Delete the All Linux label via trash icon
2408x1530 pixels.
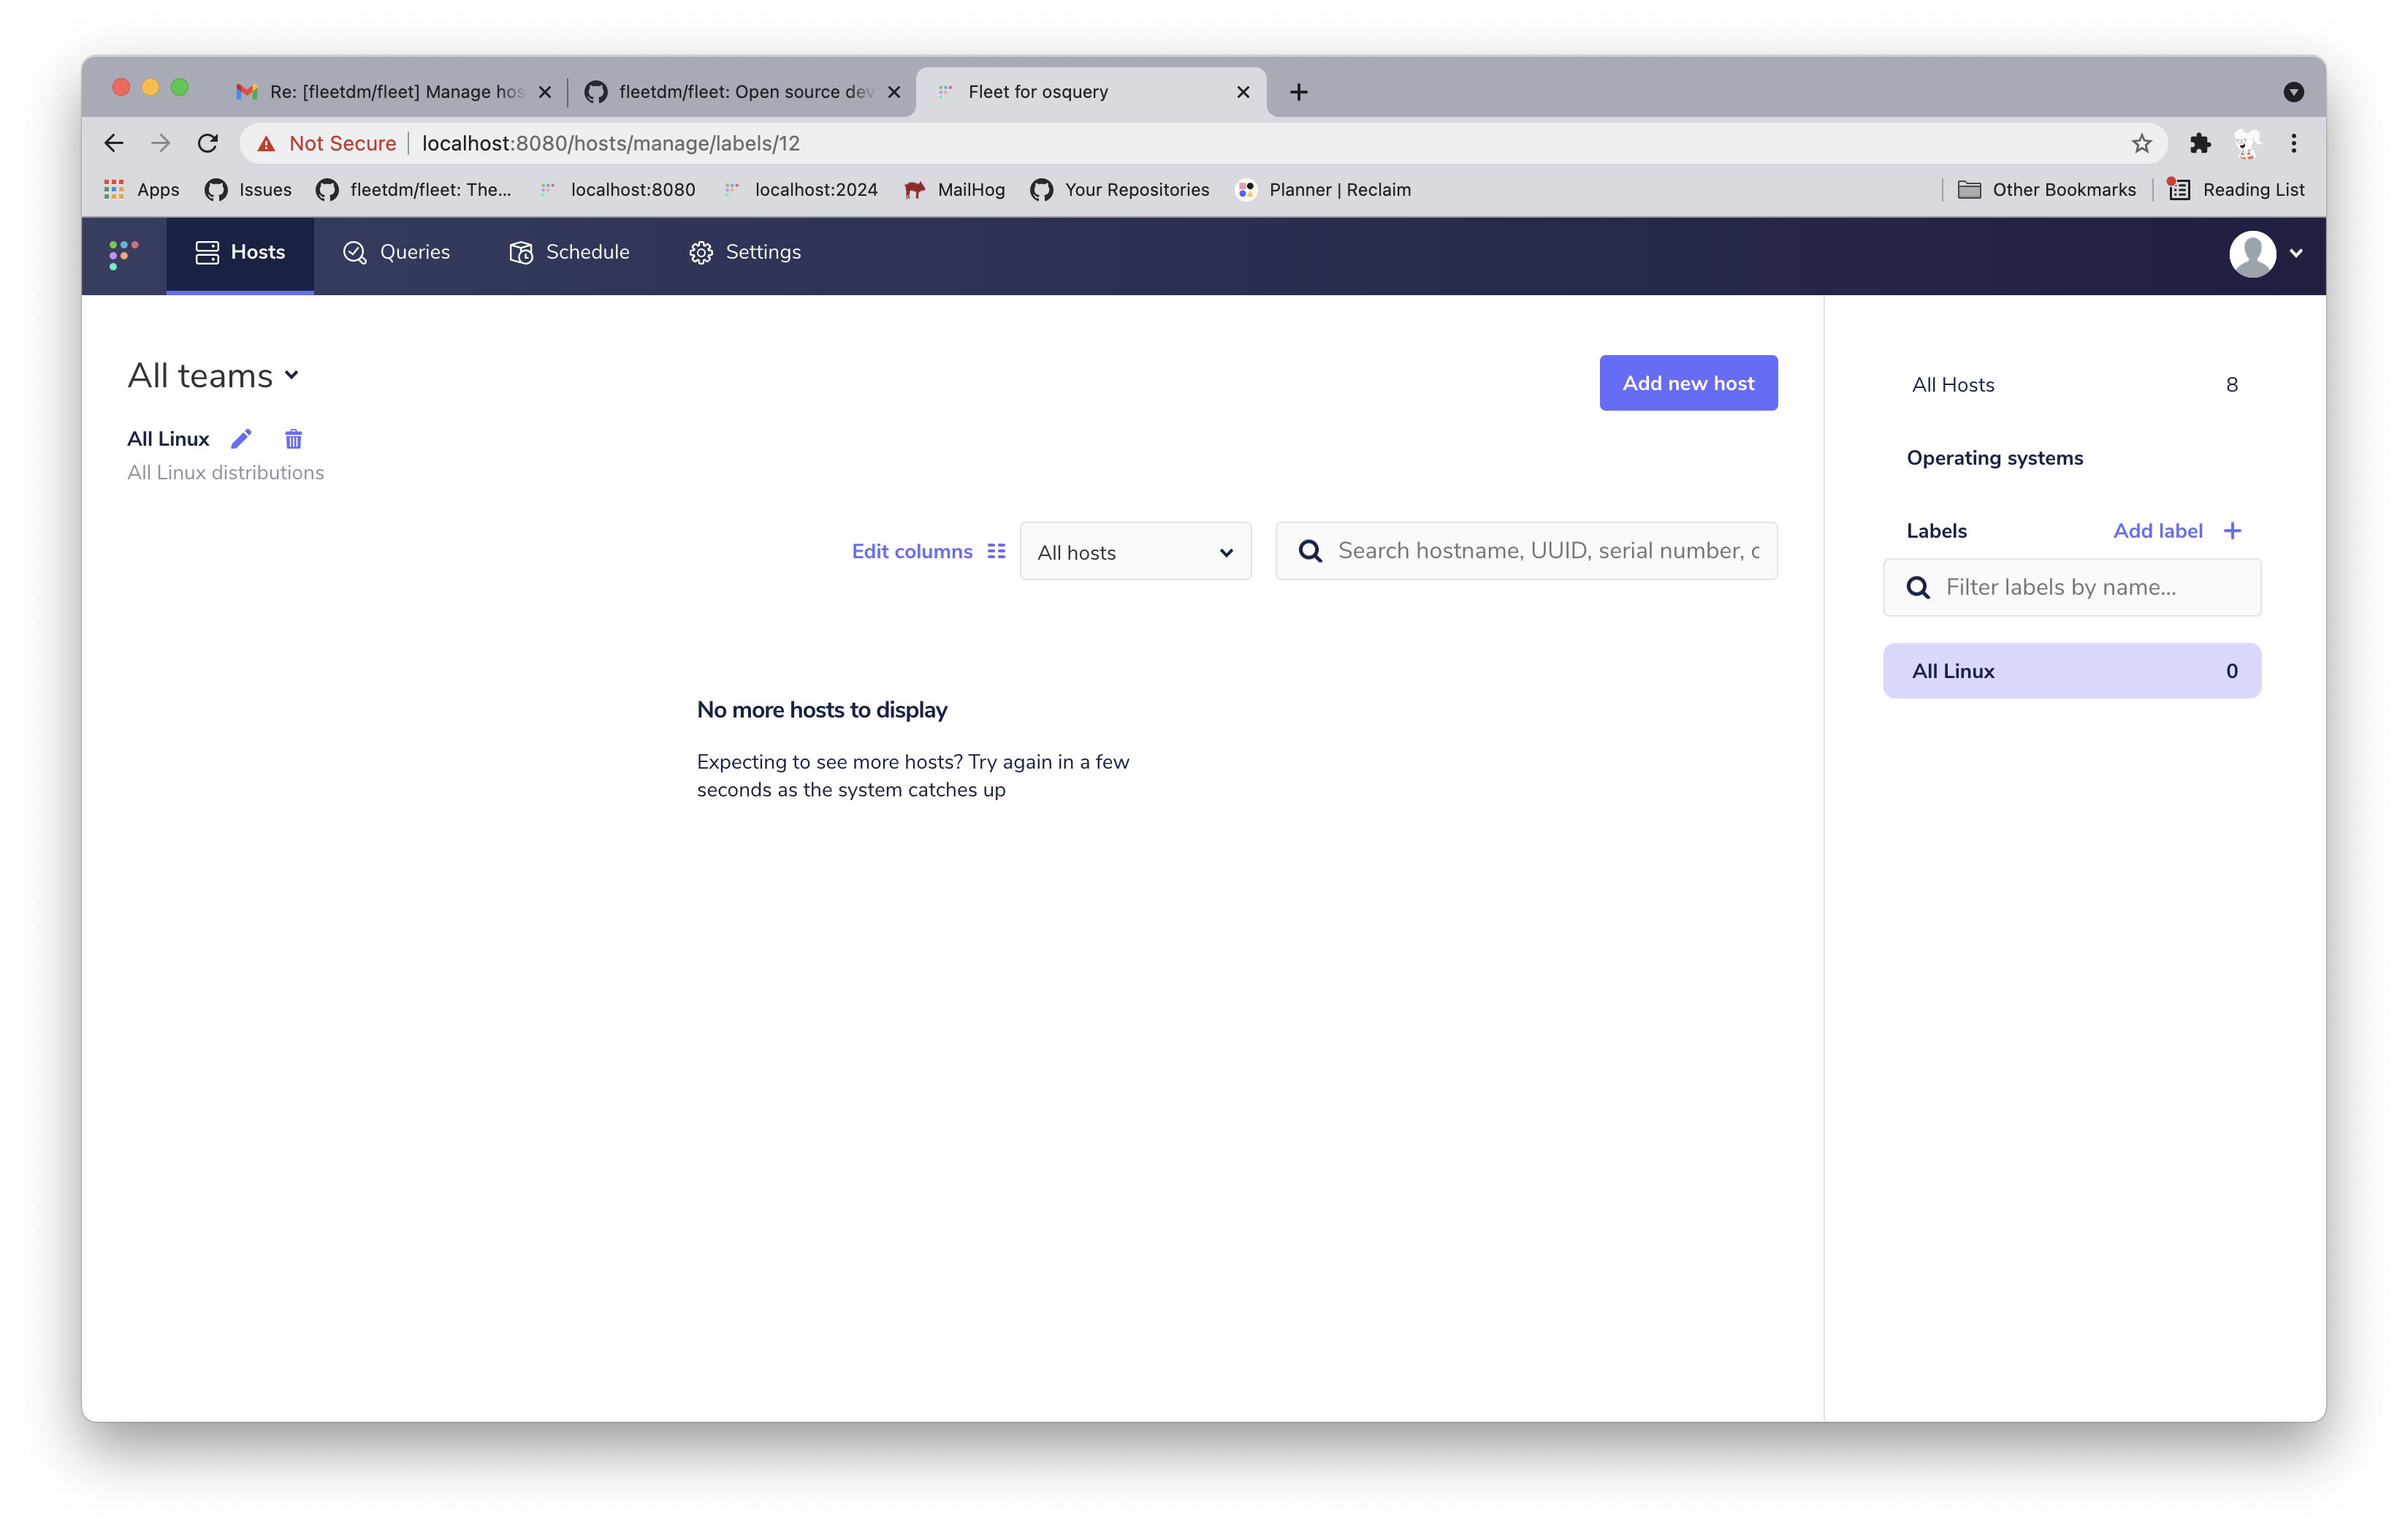(x=292, y=438)
